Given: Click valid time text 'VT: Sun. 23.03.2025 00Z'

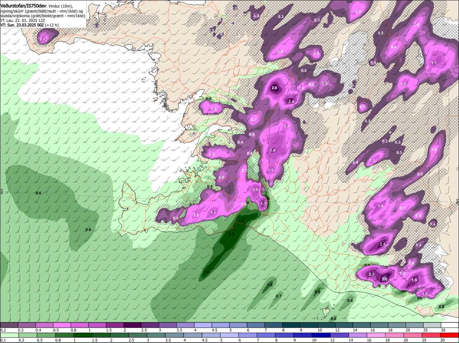Looking at the screenshot, I should click(x=22, y=25).
